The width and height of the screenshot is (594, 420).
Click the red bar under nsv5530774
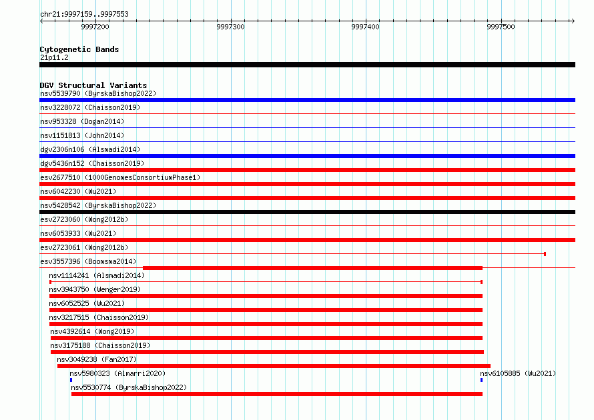(277, 394)
